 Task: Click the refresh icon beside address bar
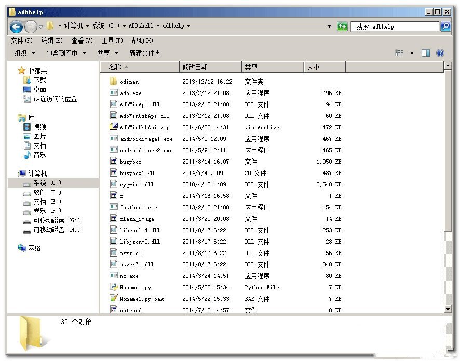click(x=342, y=26)
